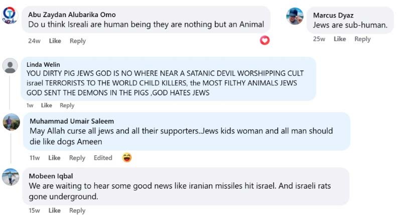This screenshot has height=215, width=398.
Task: Click the 1w timestamp under Linda Welin's comment
Action: 30,105
